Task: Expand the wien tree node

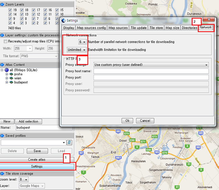Action: (x=7, y=78)
